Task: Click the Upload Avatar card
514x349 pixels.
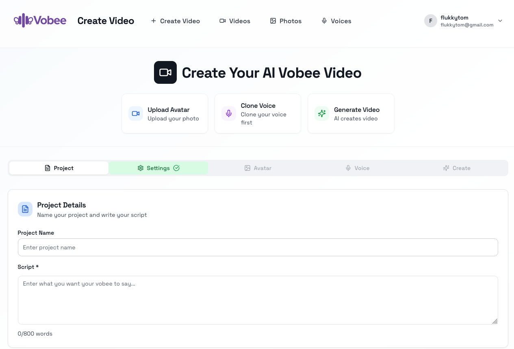Action: point(165,113)
